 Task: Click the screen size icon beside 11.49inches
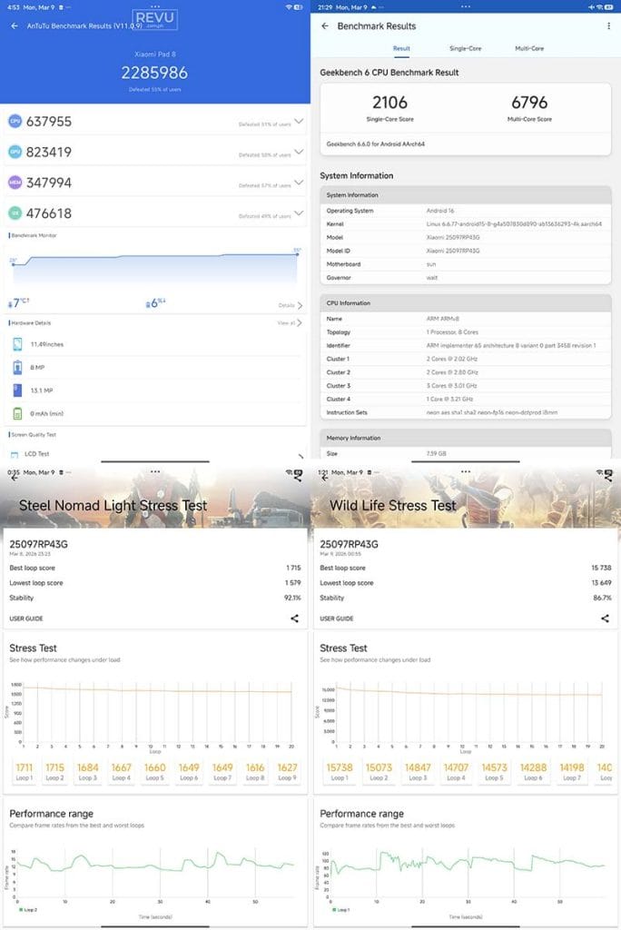[x=17, y=344]
